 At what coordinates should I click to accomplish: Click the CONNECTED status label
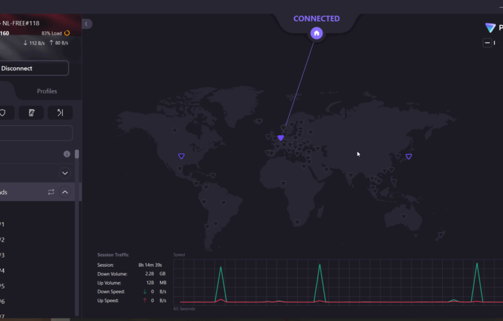(x=317, y=18)
